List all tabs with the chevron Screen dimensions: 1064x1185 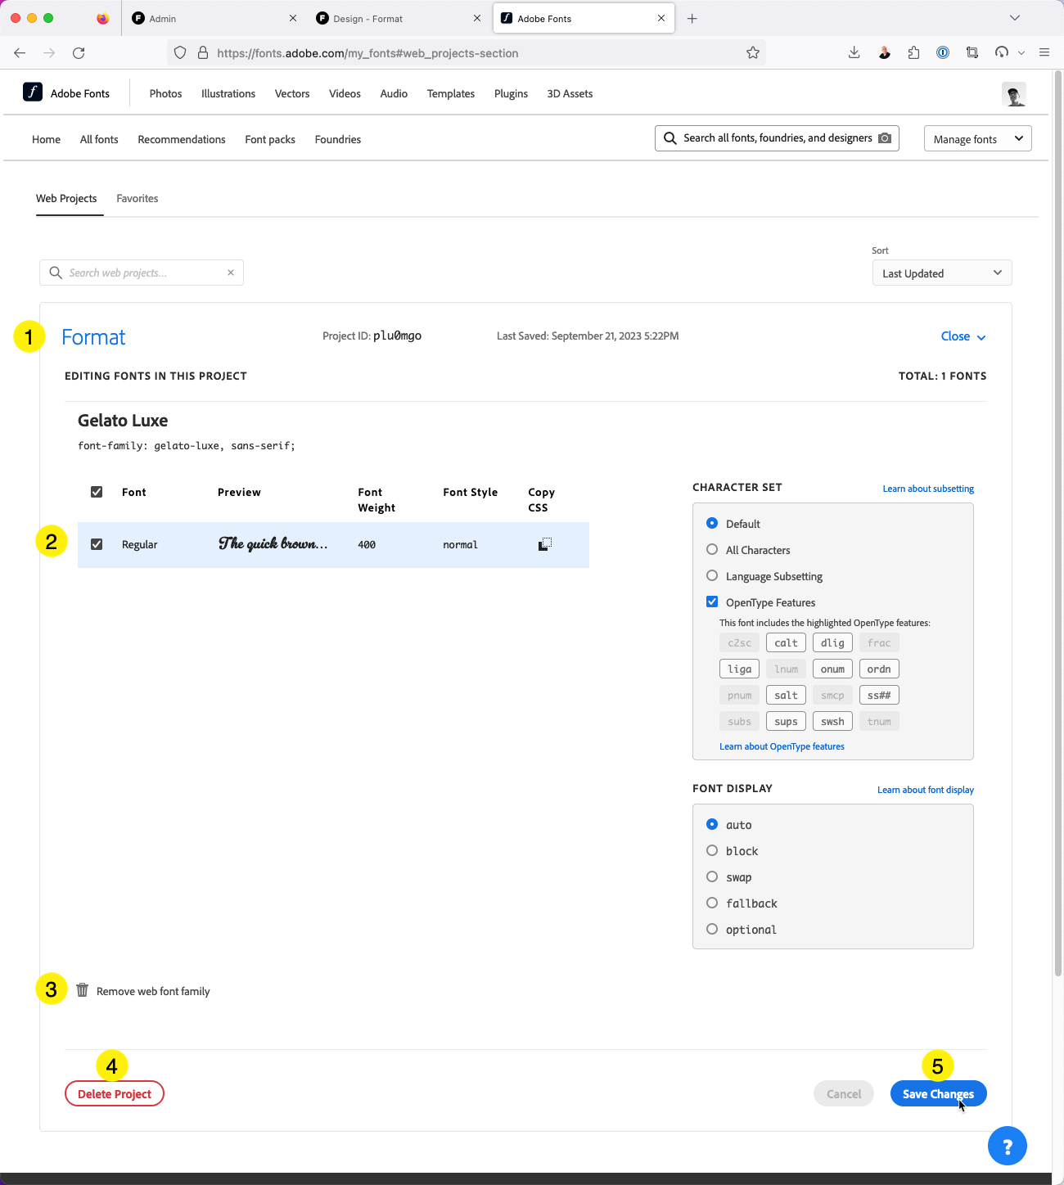pos(1015,18)
